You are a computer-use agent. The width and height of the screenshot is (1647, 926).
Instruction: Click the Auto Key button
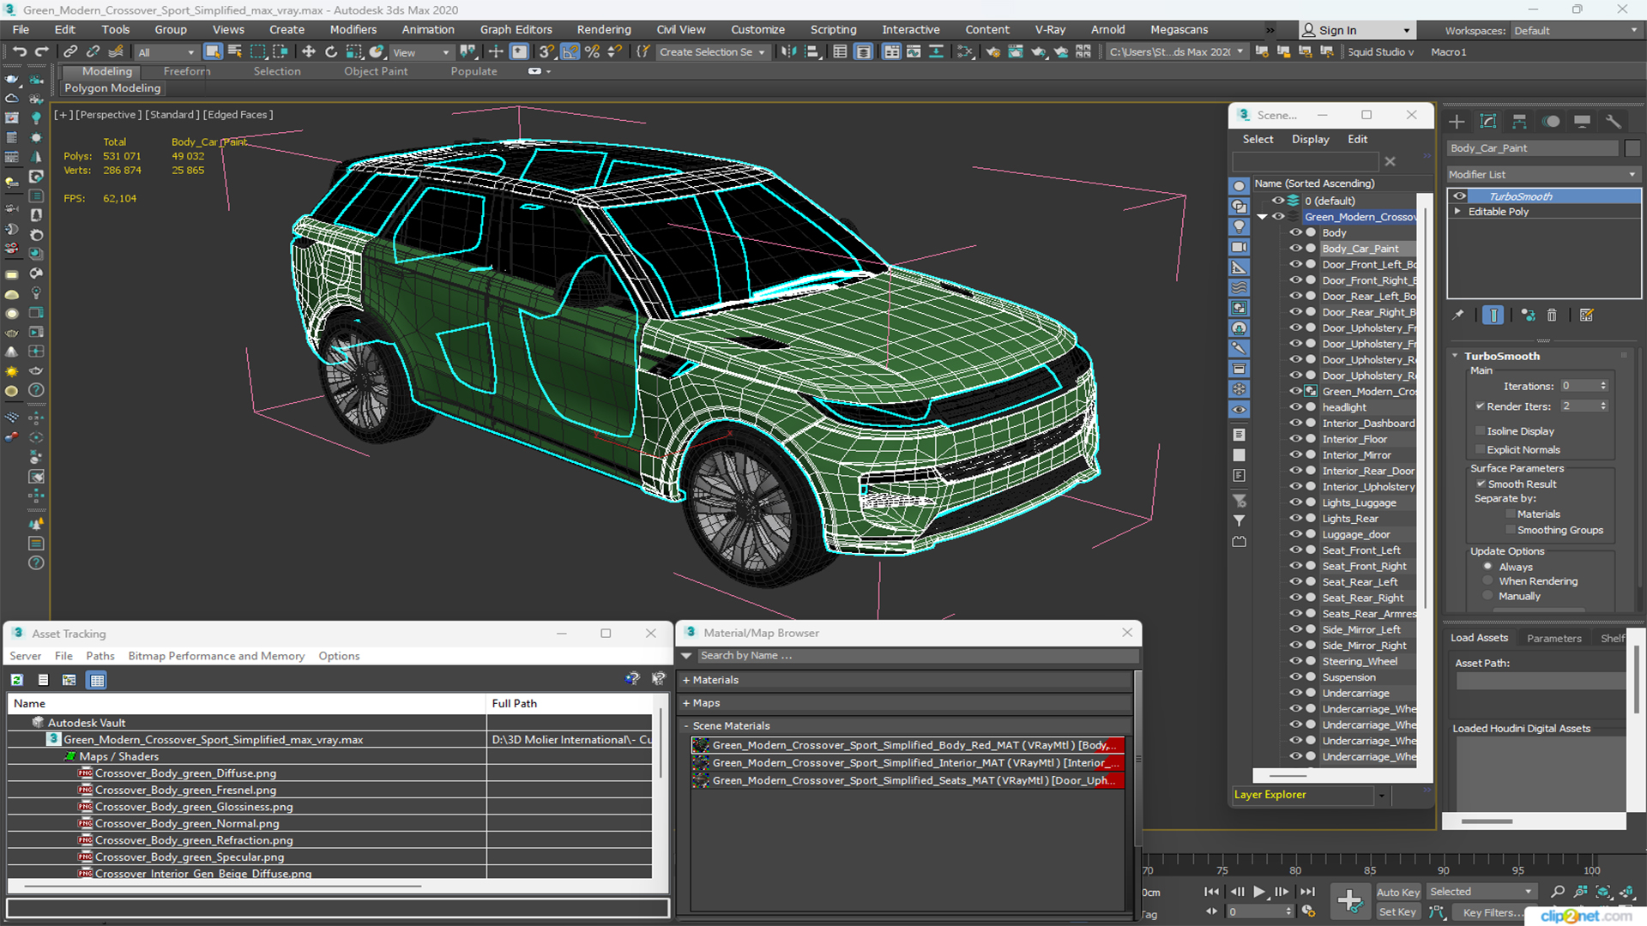[1398, 892]
